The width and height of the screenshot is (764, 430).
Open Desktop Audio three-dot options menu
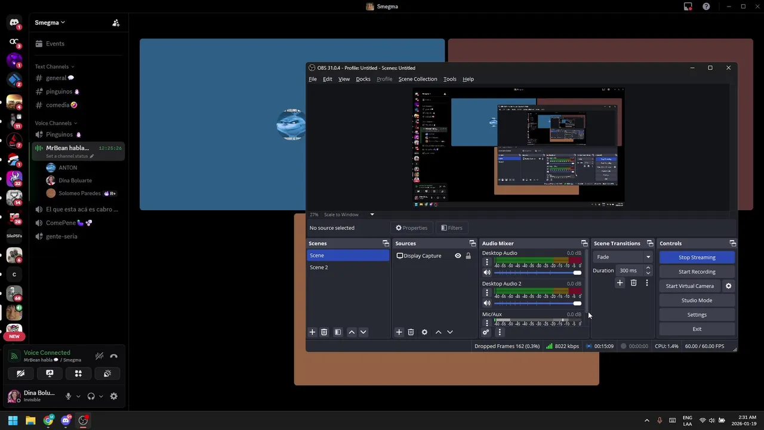(x=486, y=262)
